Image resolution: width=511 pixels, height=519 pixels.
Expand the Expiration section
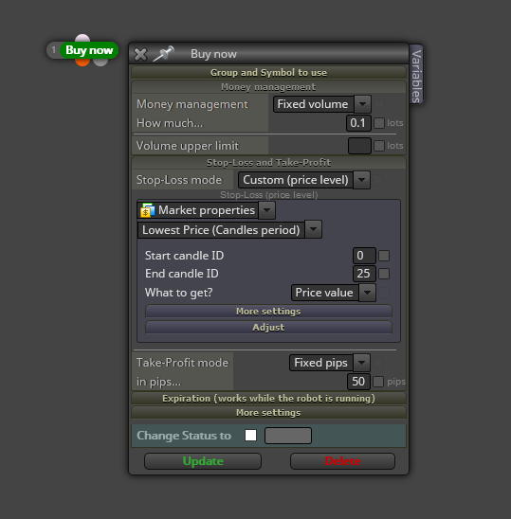[268, 398]
